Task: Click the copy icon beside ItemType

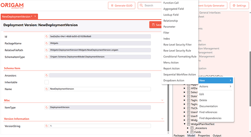Action: click(47, 108)
